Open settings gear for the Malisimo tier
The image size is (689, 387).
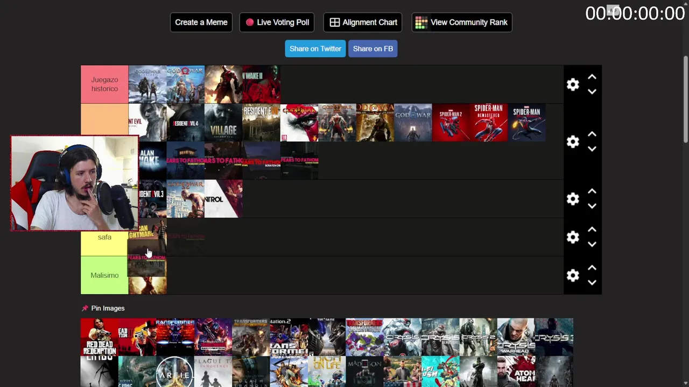coord(573,275)
